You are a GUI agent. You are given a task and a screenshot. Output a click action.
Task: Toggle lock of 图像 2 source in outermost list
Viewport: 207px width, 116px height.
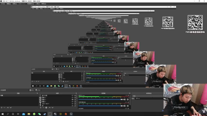click(x=75, y=102)
